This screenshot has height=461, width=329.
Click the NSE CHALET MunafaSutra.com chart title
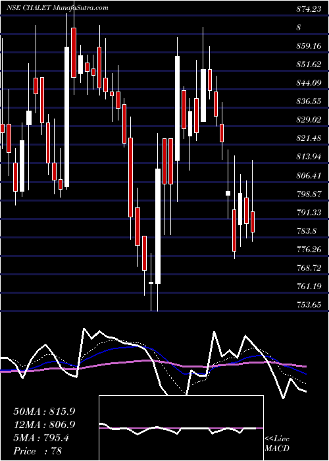pyautogui.click(x=57, y=8)
